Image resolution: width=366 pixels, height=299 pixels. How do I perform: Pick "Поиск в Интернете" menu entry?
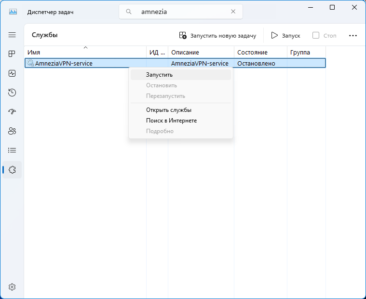[171, 121]
